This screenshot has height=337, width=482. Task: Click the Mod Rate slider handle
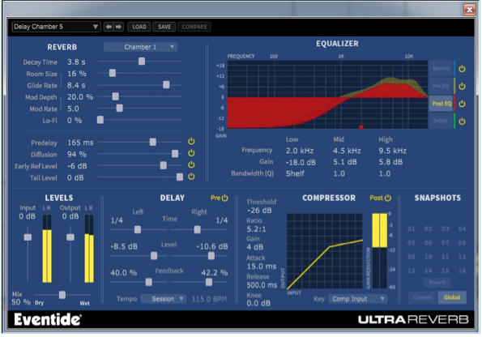click(120, 108)
